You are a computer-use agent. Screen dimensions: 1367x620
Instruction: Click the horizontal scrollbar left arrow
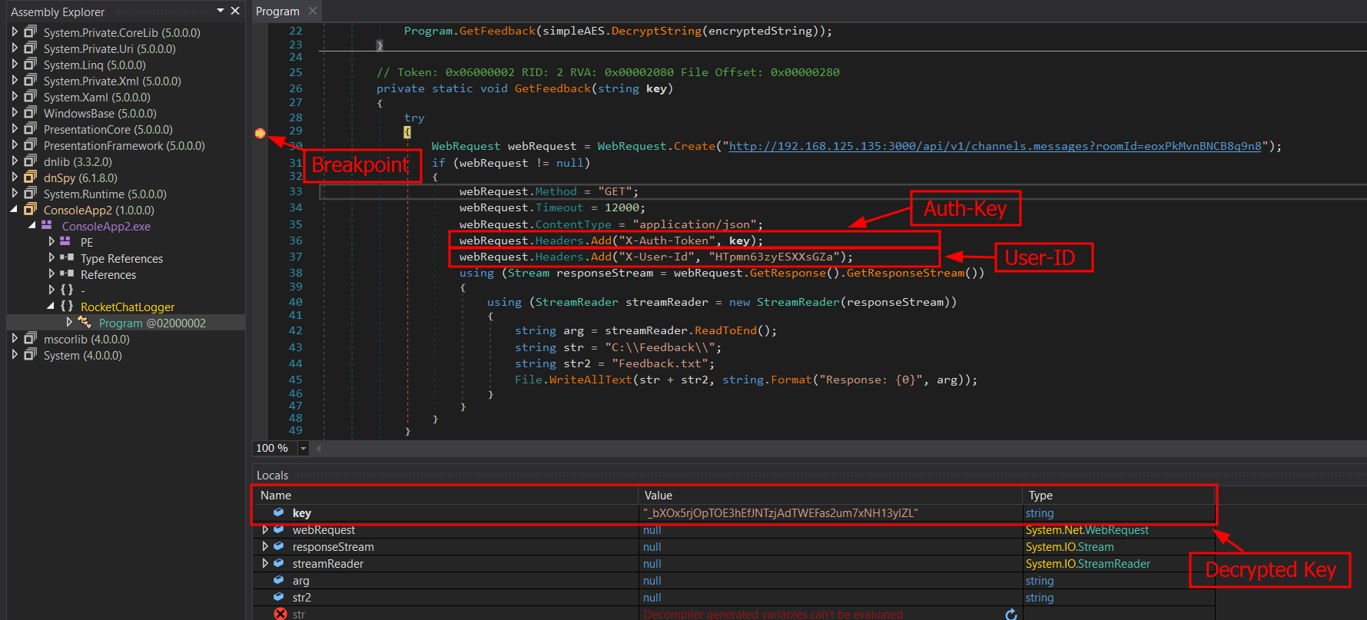click(319, 448)
